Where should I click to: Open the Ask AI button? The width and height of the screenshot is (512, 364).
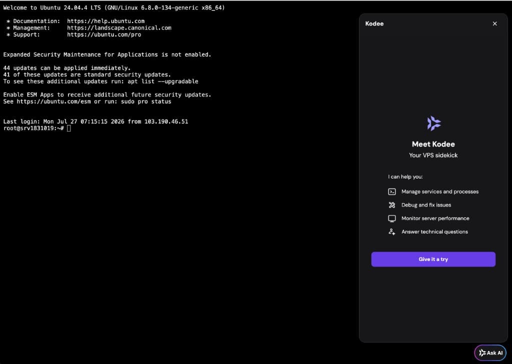pos(490,353)
